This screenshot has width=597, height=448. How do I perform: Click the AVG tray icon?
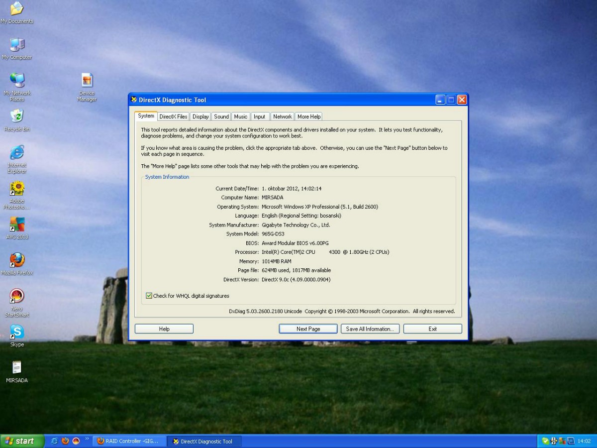(562, 441)
